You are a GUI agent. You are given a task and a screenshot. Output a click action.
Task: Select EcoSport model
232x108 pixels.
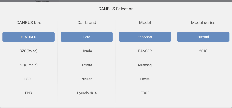(145, 37)
